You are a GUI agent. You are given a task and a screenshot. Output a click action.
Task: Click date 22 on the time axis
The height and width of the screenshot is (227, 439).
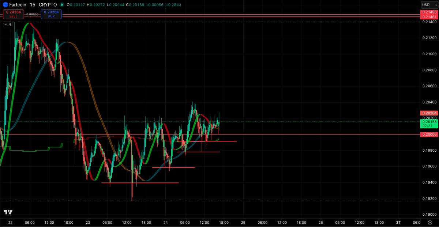(10, 222)
